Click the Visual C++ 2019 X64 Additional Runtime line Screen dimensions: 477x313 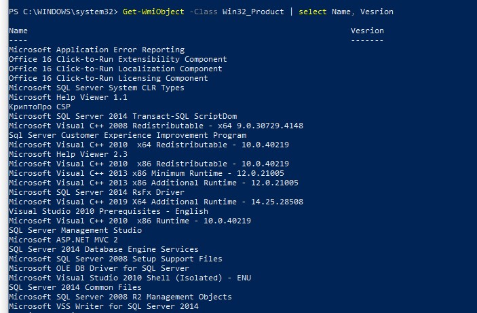(156, 202)
